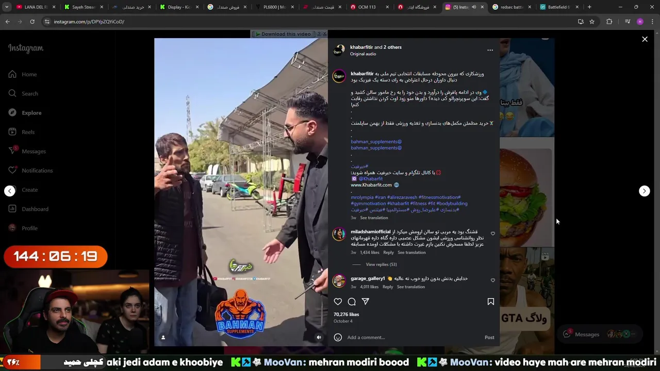660x371 pixels.
Task: Switch to the OCM 113 tab
Action: coord(370,7)
